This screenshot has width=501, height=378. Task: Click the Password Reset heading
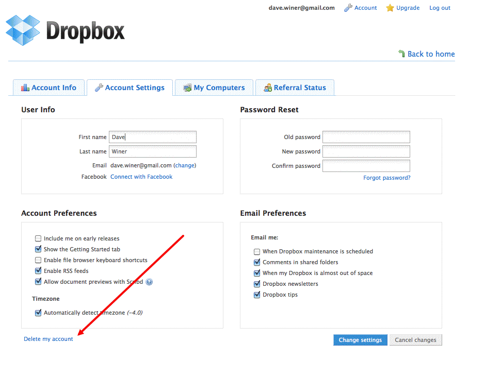pyautogui.click(x=269, y=109)
